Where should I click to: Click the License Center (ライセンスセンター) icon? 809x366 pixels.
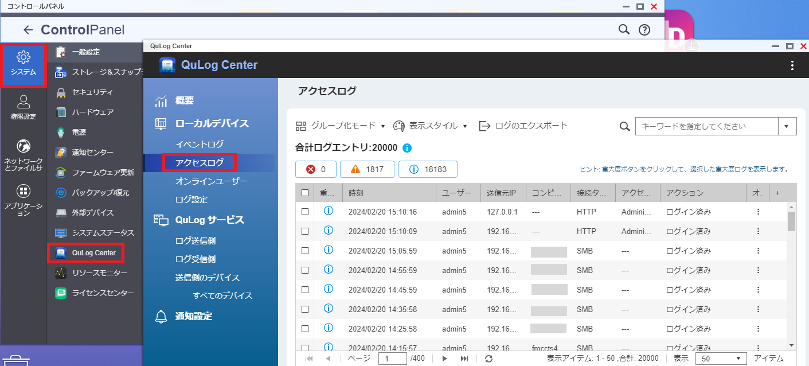tap(61, 293)
